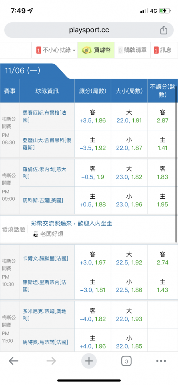The width and height of the screenshot is (178, 385).
Task: Open the 購牌清單 tab
Action: point(132,50)
